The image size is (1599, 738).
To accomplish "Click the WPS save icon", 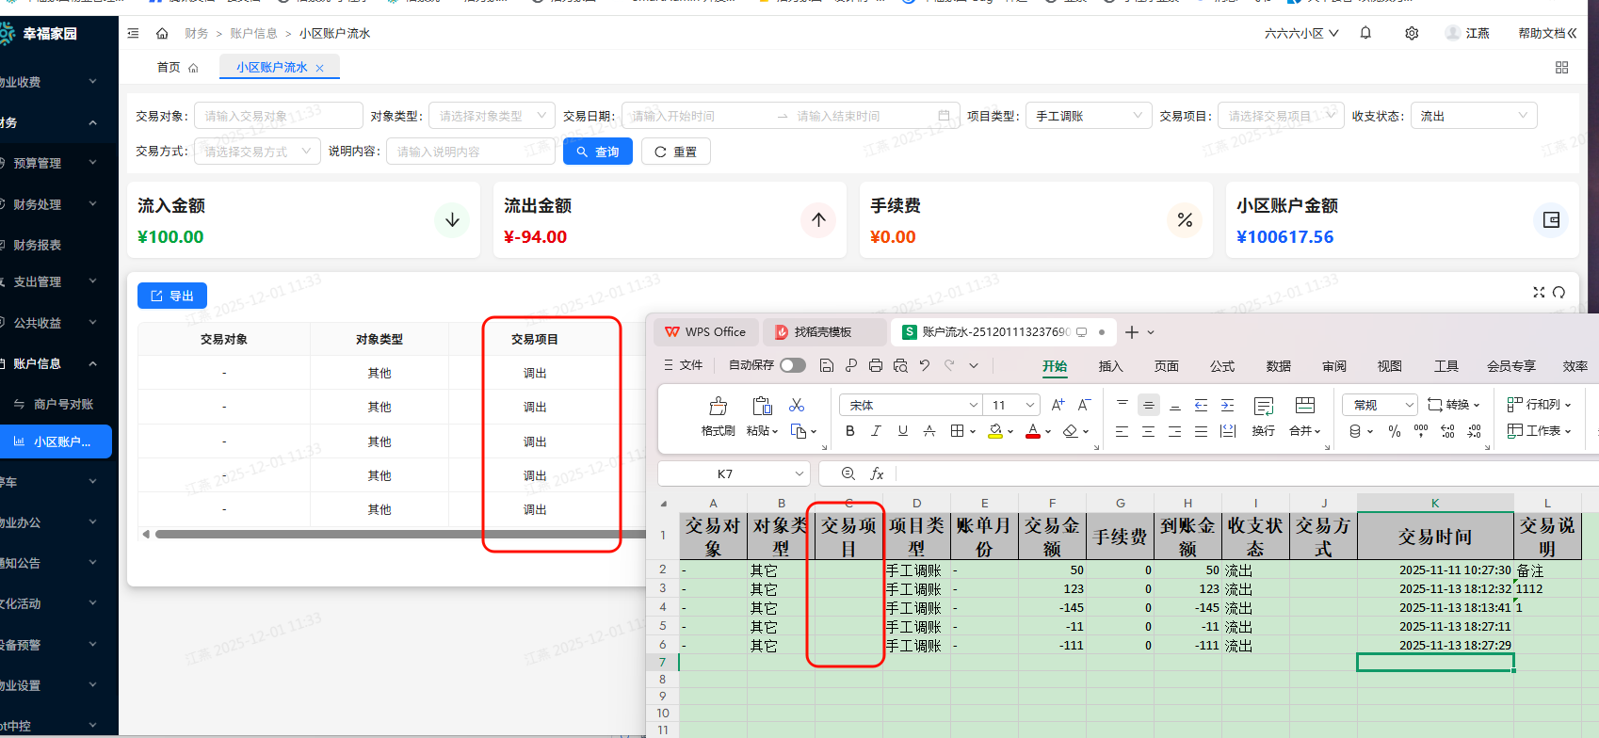I will pyautogui.click(x=826, y=365).
